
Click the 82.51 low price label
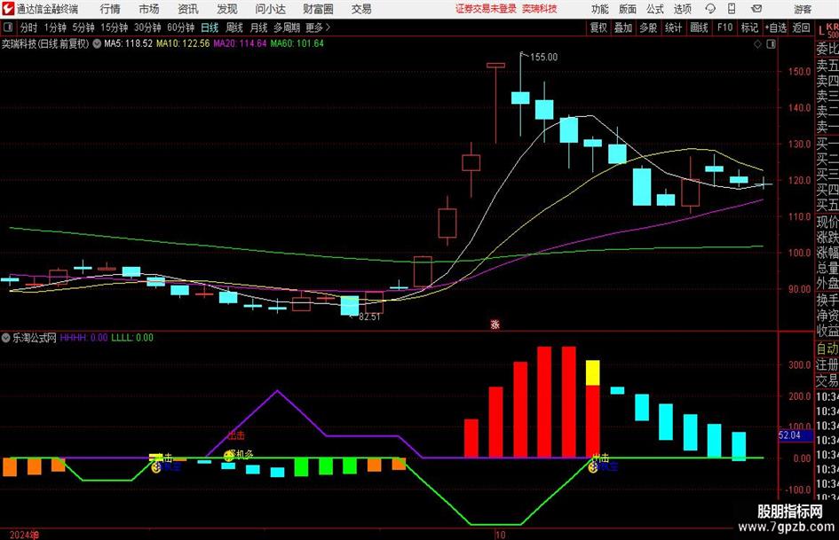(369, 317)
